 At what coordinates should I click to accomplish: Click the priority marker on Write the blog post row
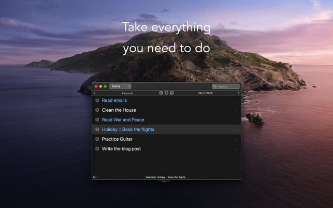tap(237, 150)
